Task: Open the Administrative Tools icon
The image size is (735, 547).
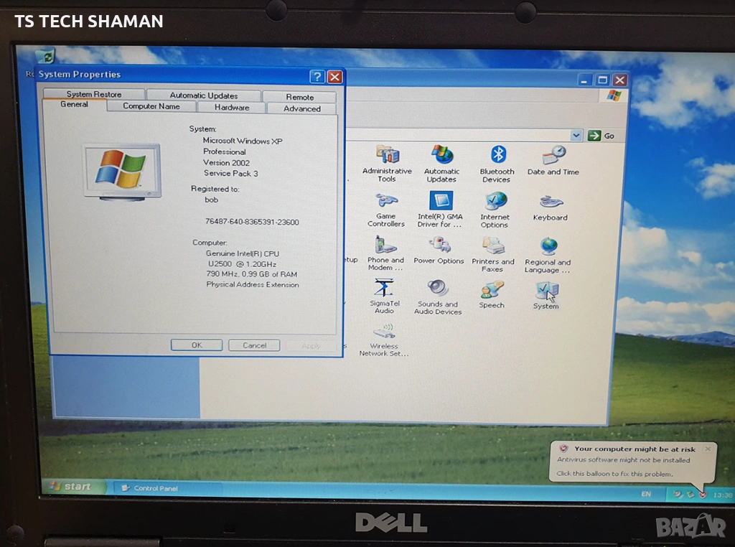Action: [387, 156]
